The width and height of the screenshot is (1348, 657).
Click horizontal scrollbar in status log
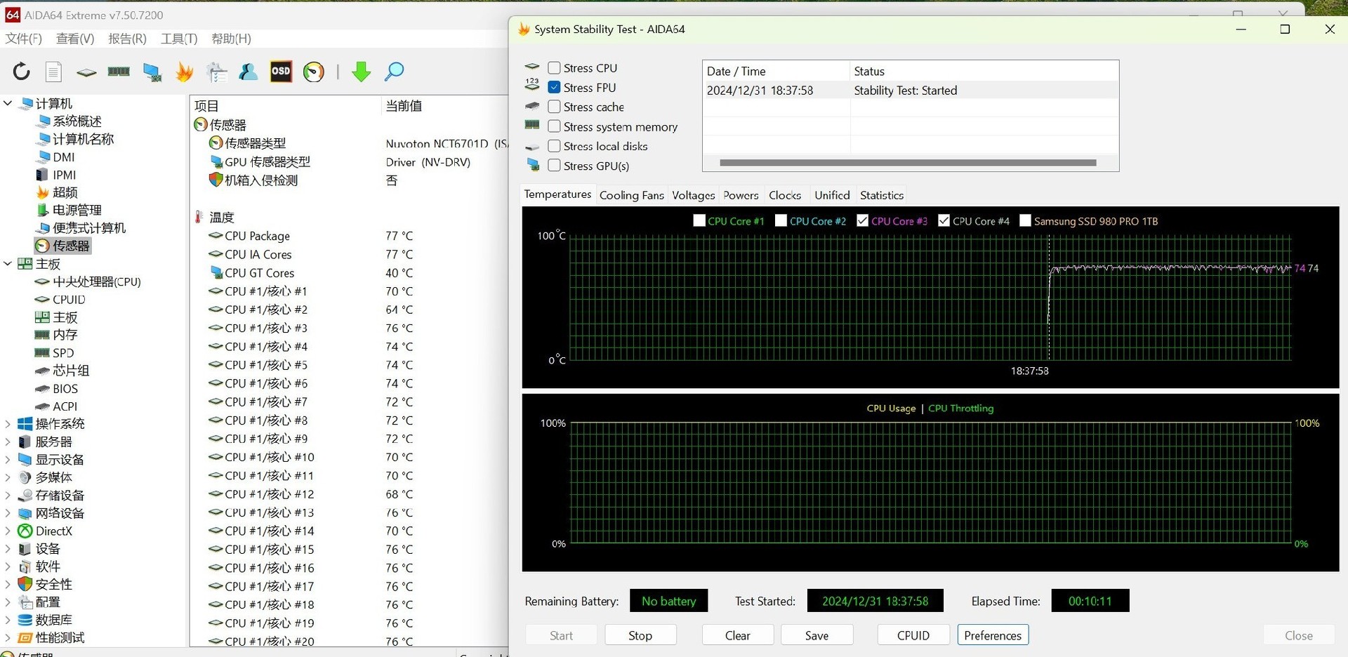[x=908, y=163]
